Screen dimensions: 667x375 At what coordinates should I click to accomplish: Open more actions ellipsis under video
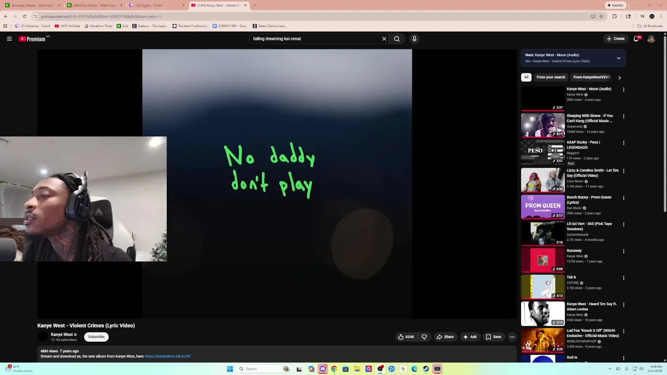[x=512, y=337]
